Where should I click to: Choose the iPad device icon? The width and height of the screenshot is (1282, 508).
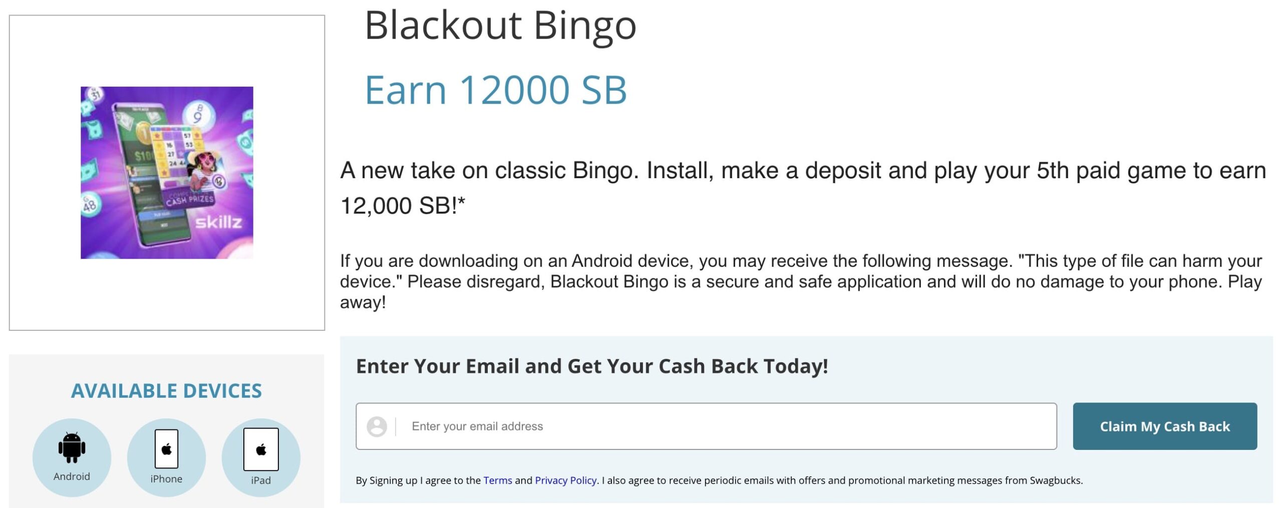pyautogui.click(x=261, y=449)
